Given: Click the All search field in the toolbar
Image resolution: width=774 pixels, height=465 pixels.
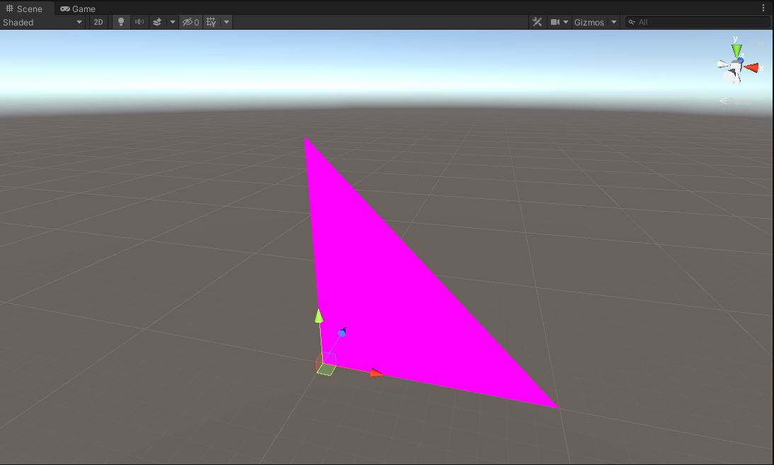Looking at the screenshot, I should [x=698, y=22].
